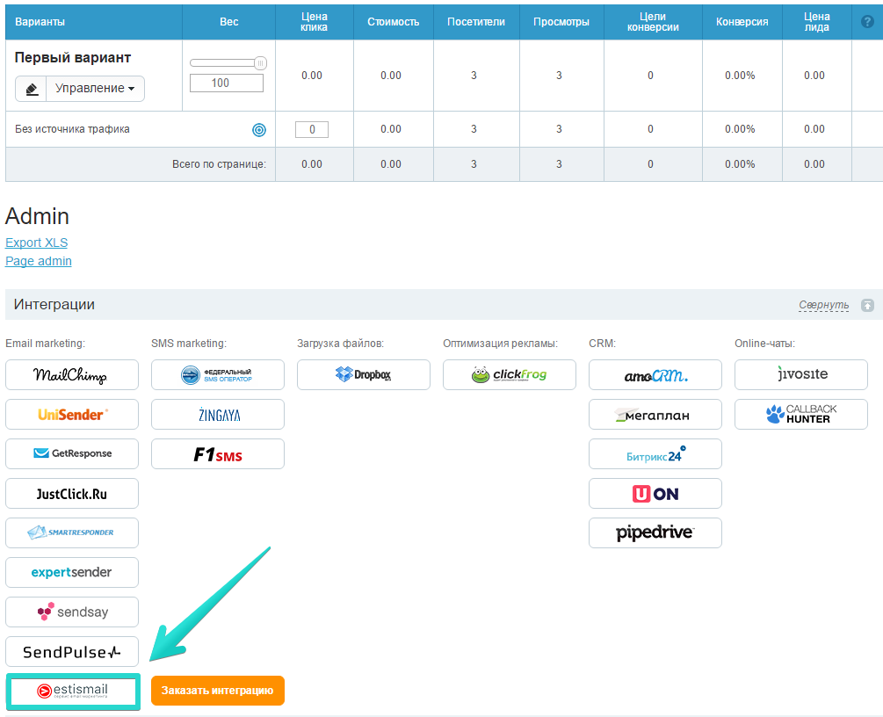Click the Вес column header
883x717 pixels.
(x=229, y=22)
